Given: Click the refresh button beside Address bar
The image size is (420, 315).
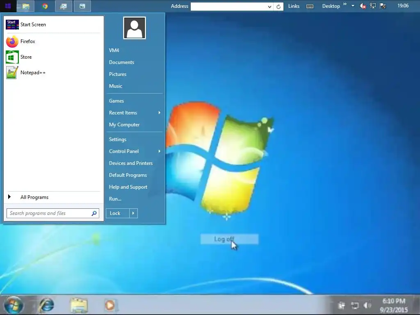Looking at the screenshot, I should pos(278,7).
